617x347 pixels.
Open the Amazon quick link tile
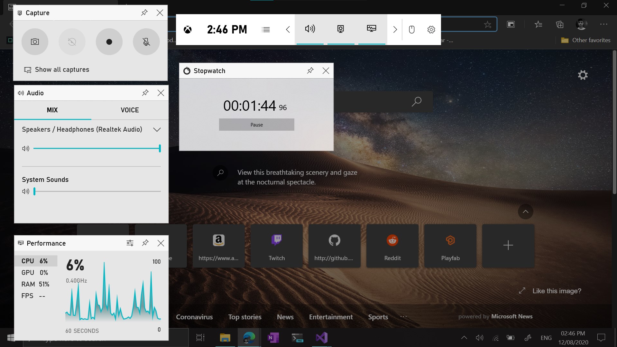click(218, 246)
